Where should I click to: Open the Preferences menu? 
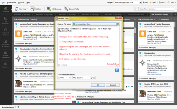tap(11, 2)
